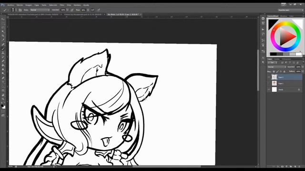Viewport: 305px width, 171px height.
Task: Switch to the first document tab
Action: click(x=33, y=14)
